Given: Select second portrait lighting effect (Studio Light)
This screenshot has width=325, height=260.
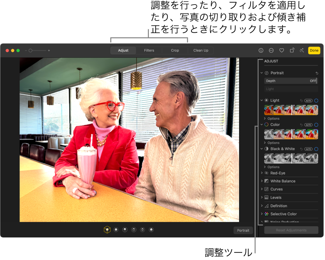Looking at the screenshot, I should click(x=117, y=230).
